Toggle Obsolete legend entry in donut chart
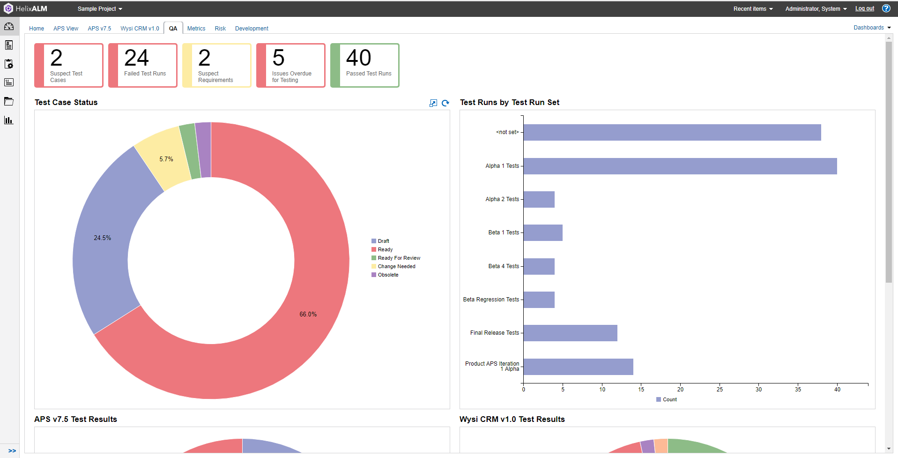The width and height of the screenshot is (898, 458). [388, 275]
